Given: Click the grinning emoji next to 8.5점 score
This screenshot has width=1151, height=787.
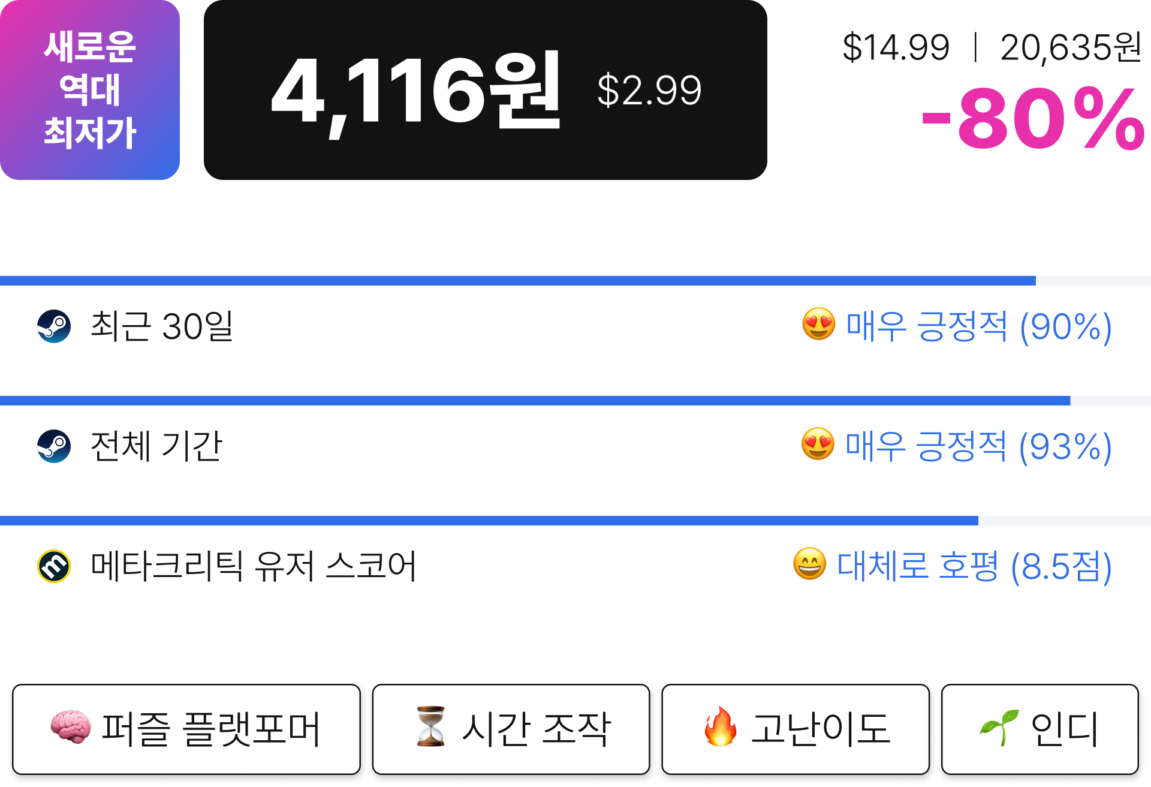Looking at the screenshot, I should pyautogui.click(x=810, y=564).
